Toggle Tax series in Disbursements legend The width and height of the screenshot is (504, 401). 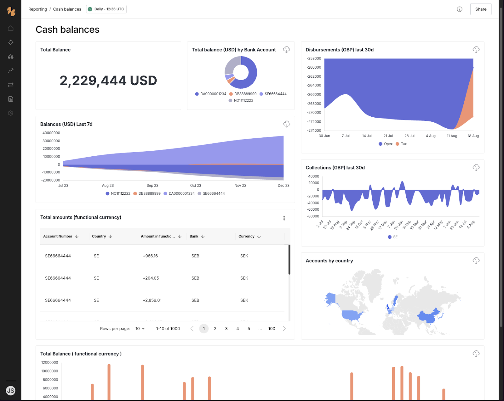(x=401, y=144)
